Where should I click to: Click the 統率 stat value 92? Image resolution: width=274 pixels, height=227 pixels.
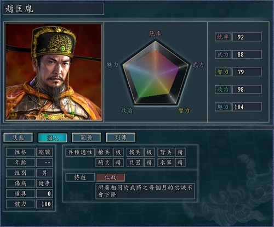tap(247, 37)
